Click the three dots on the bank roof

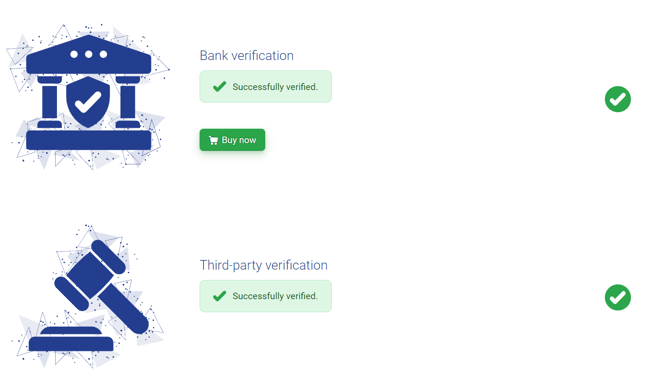tap(89, 54)
